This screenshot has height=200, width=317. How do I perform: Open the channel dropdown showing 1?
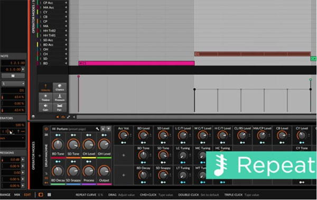[x=13, y=84]
